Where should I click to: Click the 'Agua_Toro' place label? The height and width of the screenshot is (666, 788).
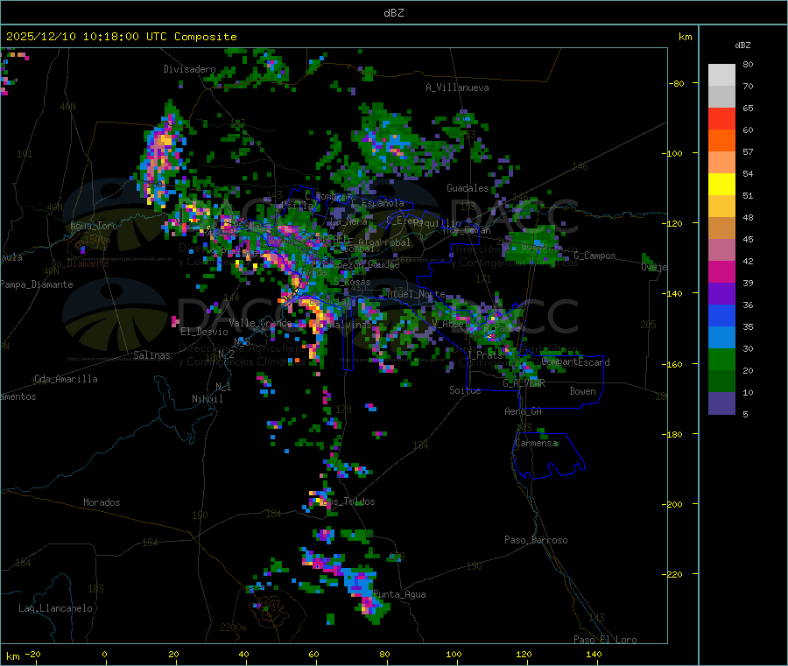click(94, 226)
